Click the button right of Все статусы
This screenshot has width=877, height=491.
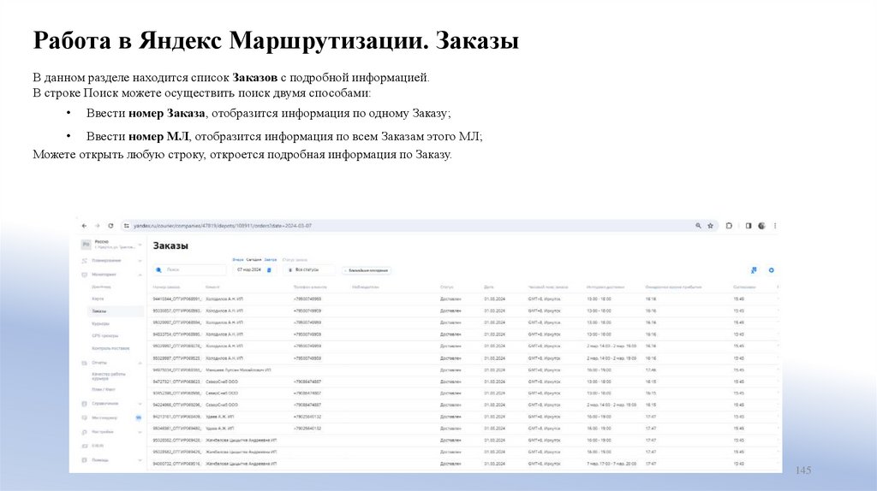[x=367, y=270]
